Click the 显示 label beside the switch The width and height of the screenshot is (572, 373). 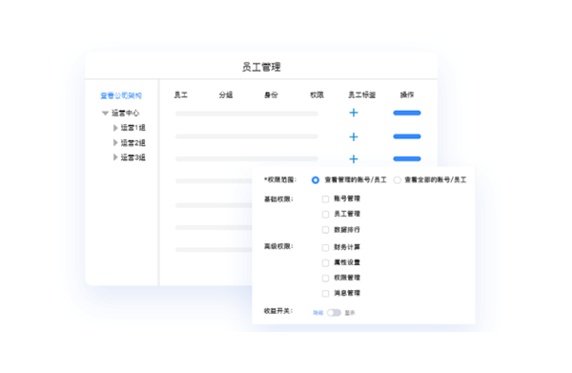(350, 313)
